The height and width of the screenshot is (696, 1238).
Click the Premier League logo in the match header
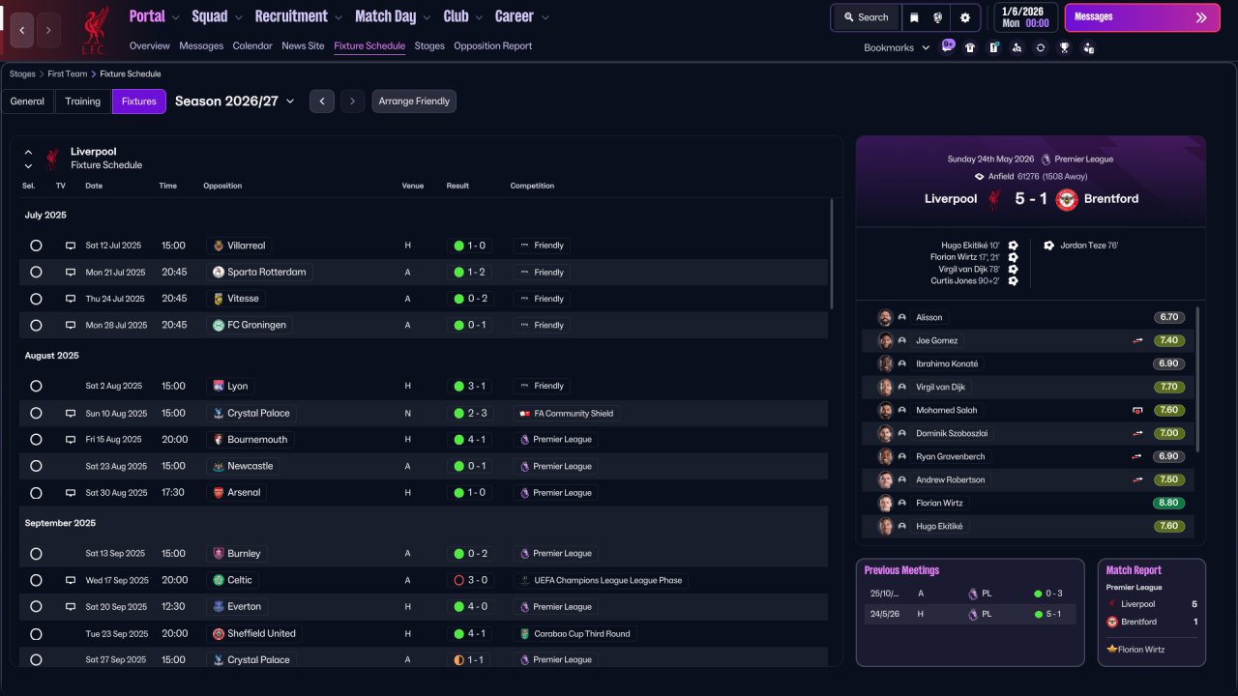tap(1046, 159)
